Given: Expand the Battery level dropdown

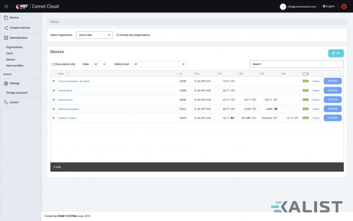Looking at the screenshot, I should click(x=159, y=64).
